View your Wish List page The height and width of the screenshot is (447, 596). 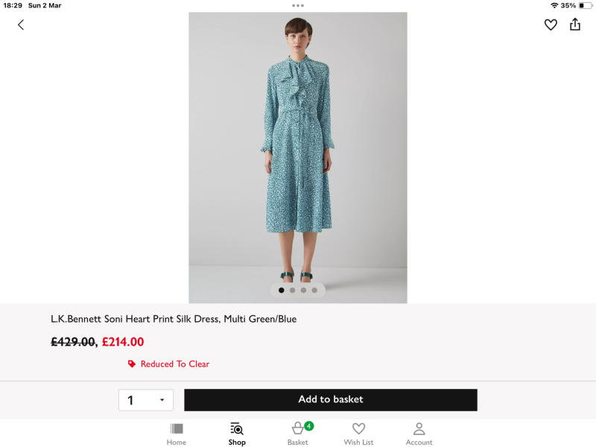pos(358,434)
